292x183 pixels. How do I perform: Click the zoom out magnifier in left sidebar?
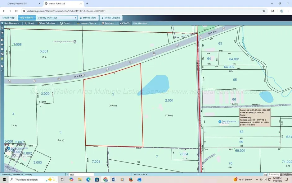point(2,49)
